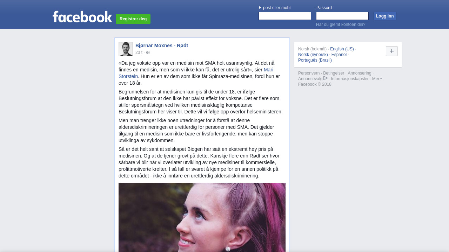
Task: Open Bjørnar Moxnes profile picture
Action: coord(126,49)
